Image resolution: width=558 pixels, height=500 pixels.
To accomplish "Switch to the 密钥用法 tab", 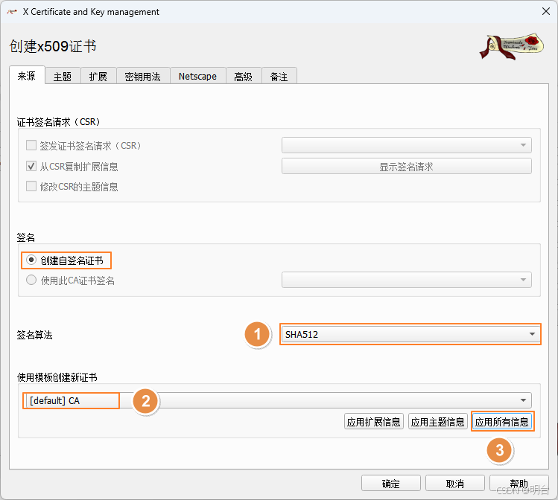I will (143, 77).
